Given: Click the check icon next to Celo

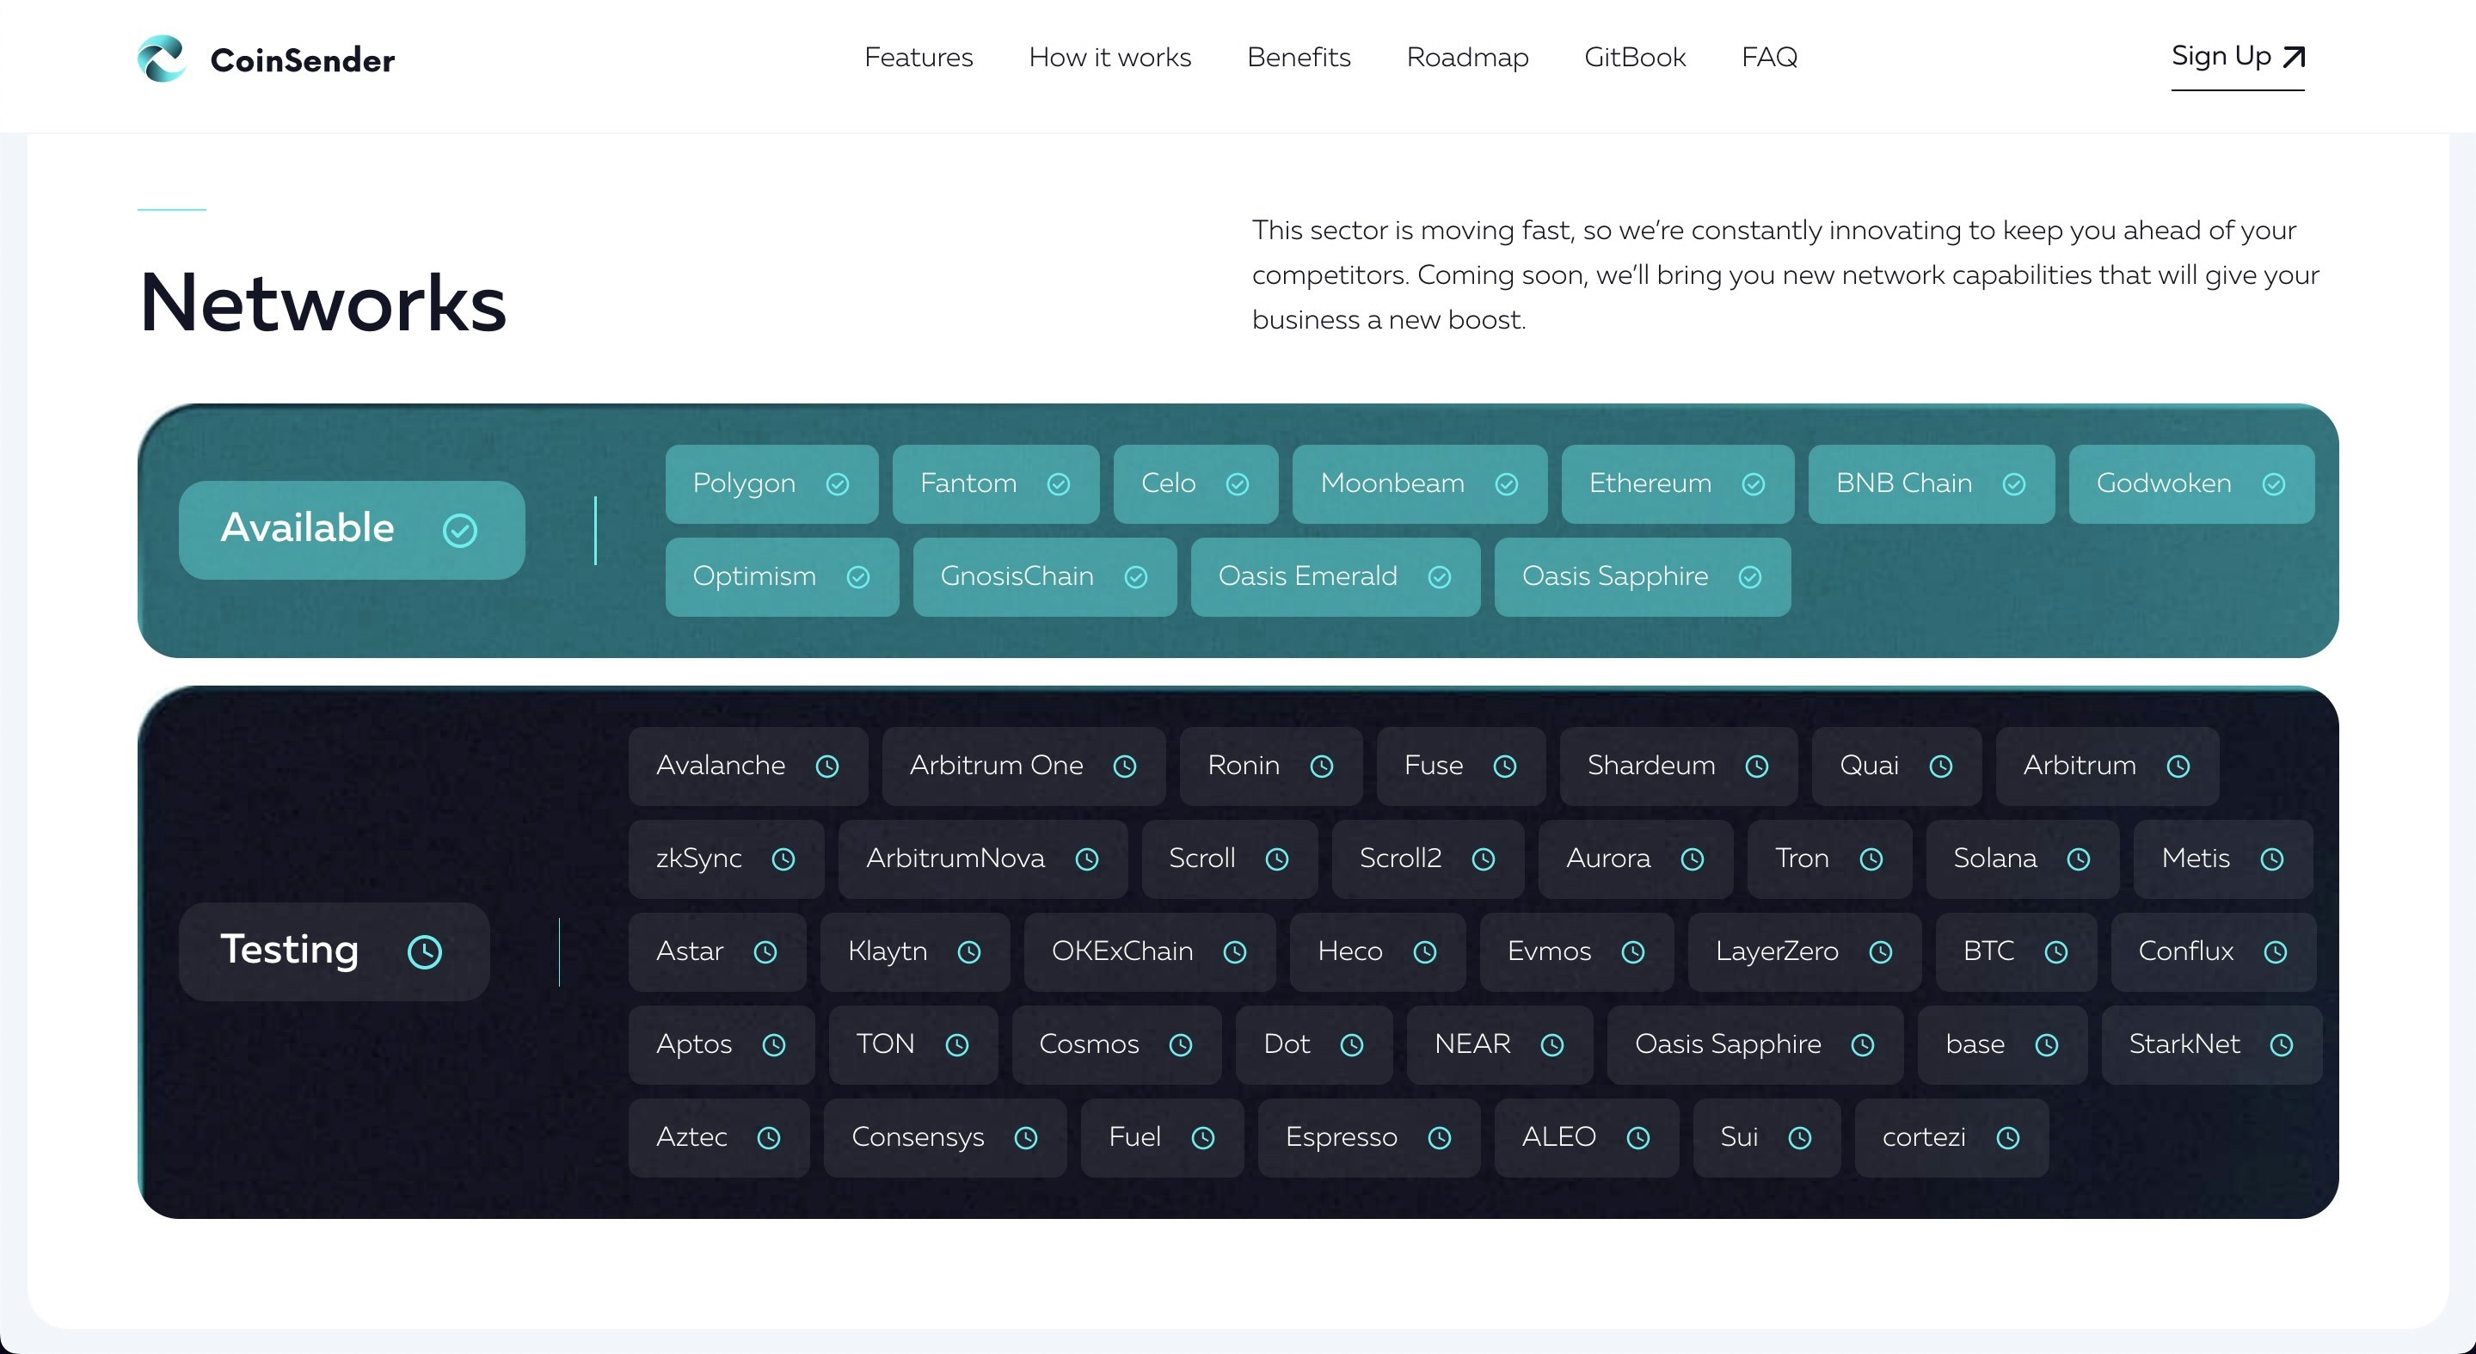Looking at the screenshot, I should pos(1237,483).
